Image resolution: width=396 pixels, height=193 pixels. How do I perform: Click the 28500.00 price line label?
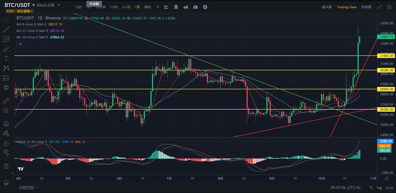tap(386, 89)
